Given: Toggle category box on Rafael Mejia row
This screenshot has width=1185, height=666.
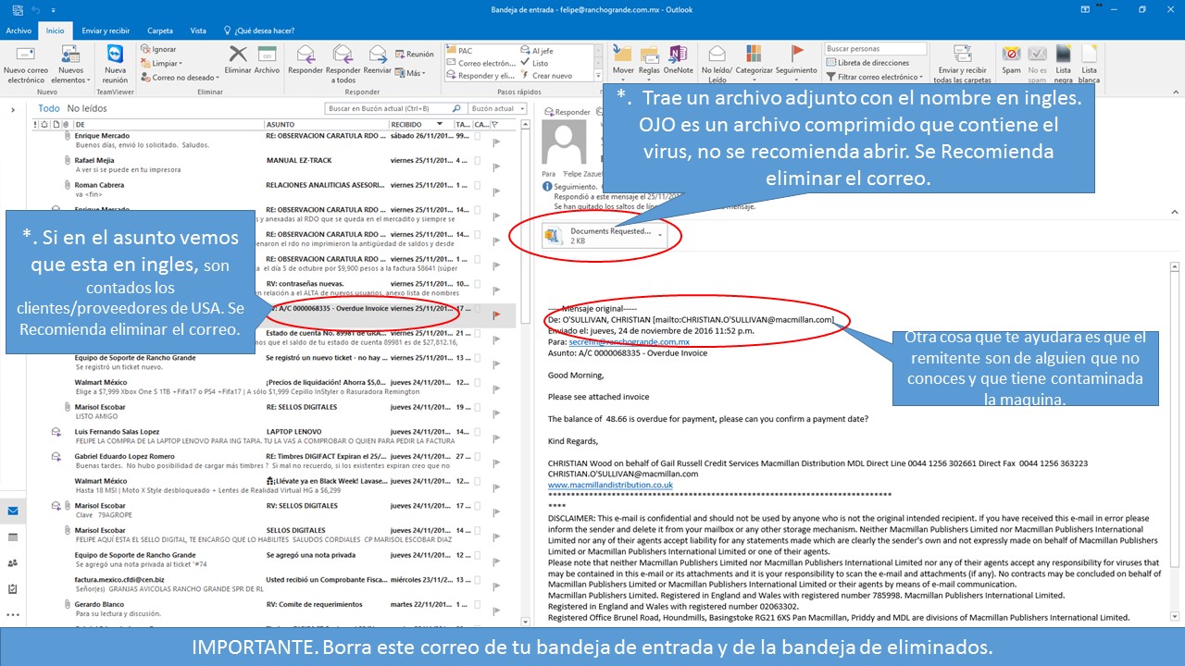Looking at the screenshot, I should 478,160.
